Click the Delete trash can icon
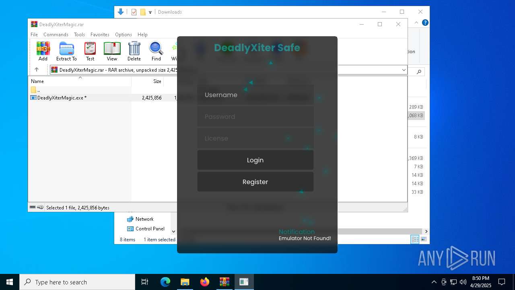Viewport: 515px width, 290px height. (134, 51)
